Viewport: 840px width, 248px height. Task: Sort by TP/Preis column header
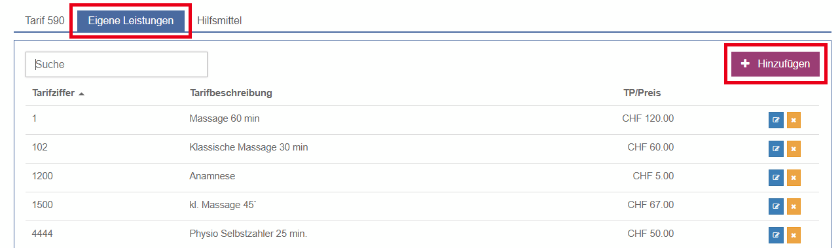pyautogui.click(x=642, y=93)
